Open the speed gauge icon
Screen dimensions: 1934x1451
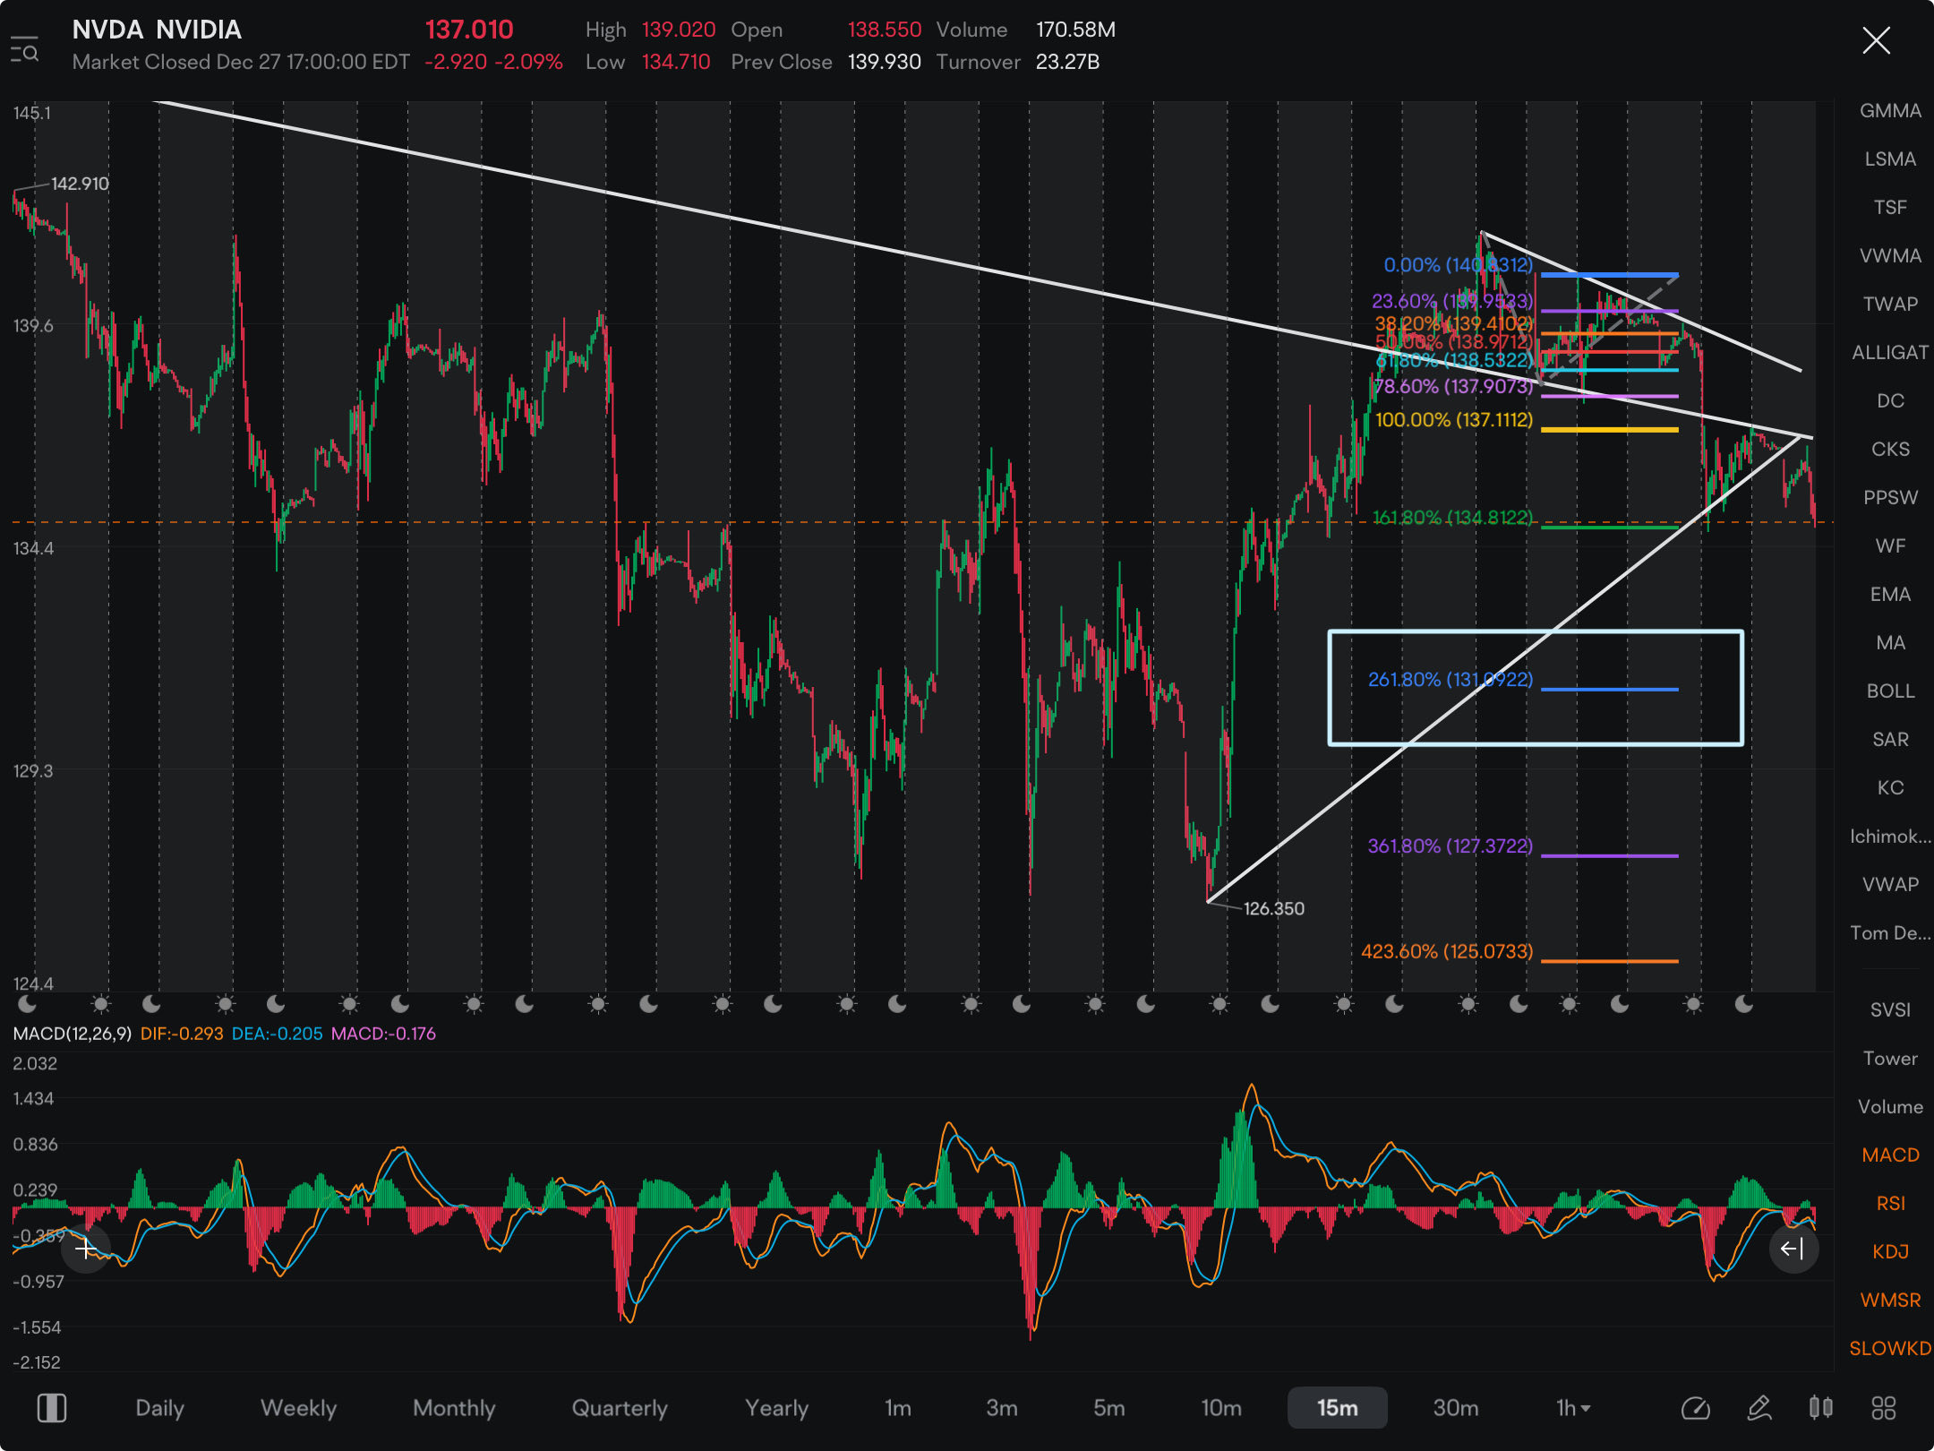coord(1695,1408)
